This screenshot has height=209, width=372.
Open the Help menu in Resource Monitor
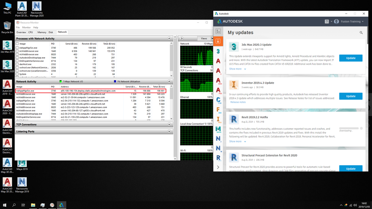[x=36, y=28]
